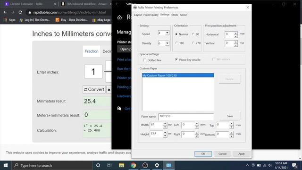Click the Width input field

[157, 125]
